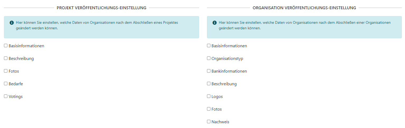Click the info icon in project settings notice
Image resolution: width=405 pixels, height=128 pixels.
(x=12, y=23)
